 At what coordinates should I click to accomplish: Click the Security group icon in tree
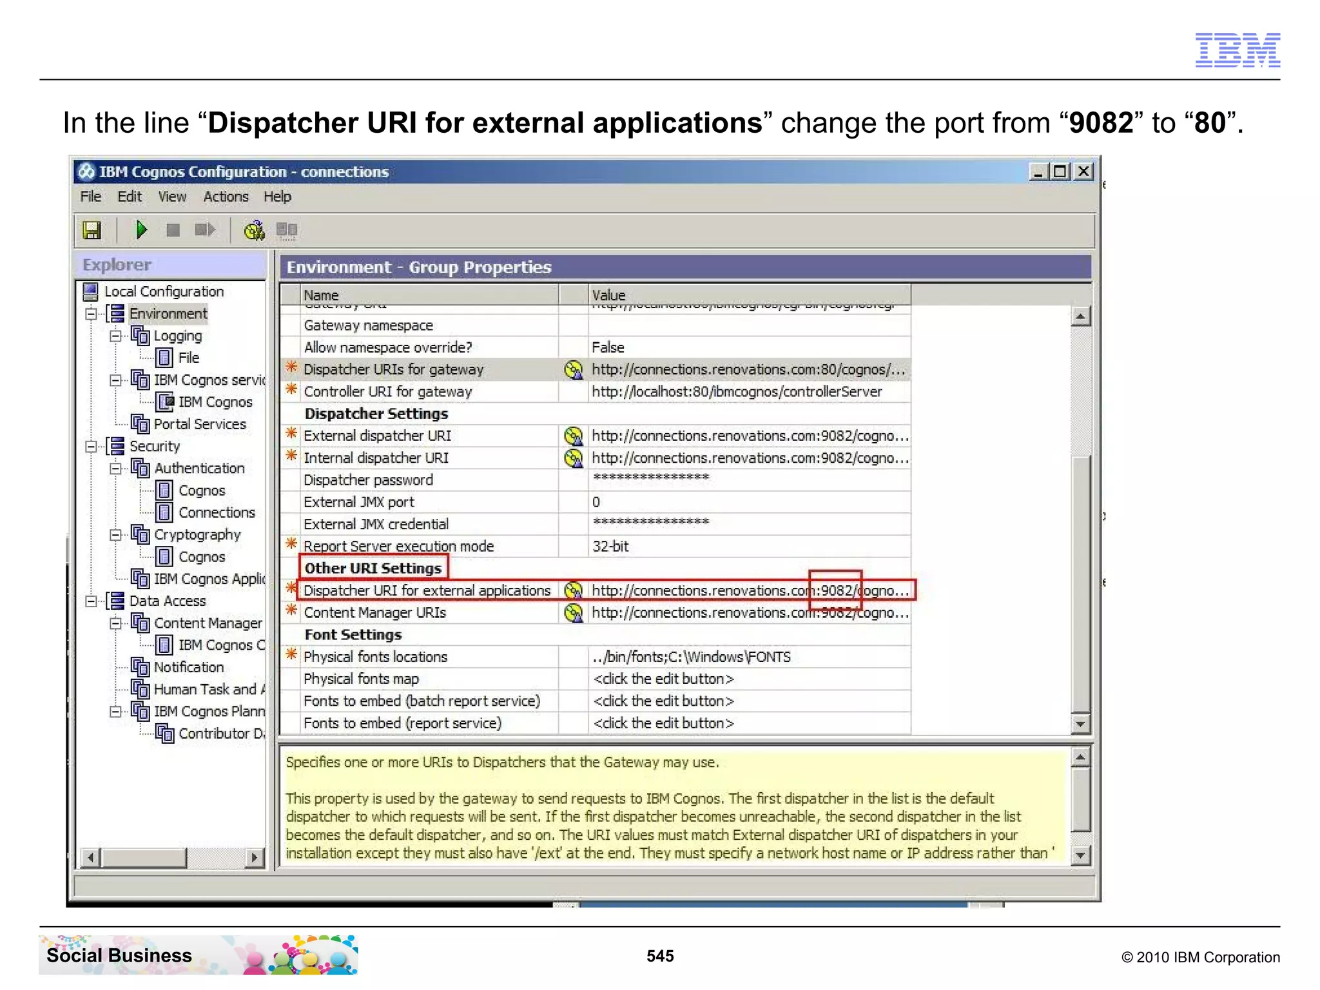tap(116, 446)
